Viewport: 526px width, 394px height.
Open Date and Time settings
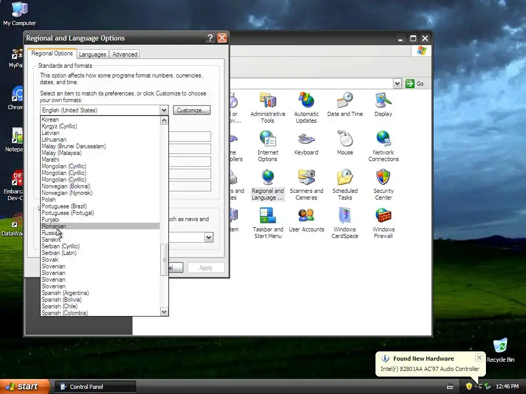pyautogui.click(x=345, y=104)
